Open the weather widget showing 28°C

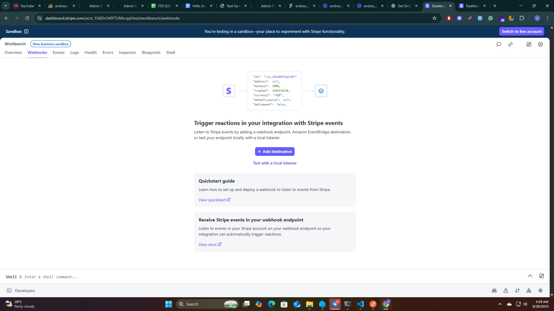20,304
